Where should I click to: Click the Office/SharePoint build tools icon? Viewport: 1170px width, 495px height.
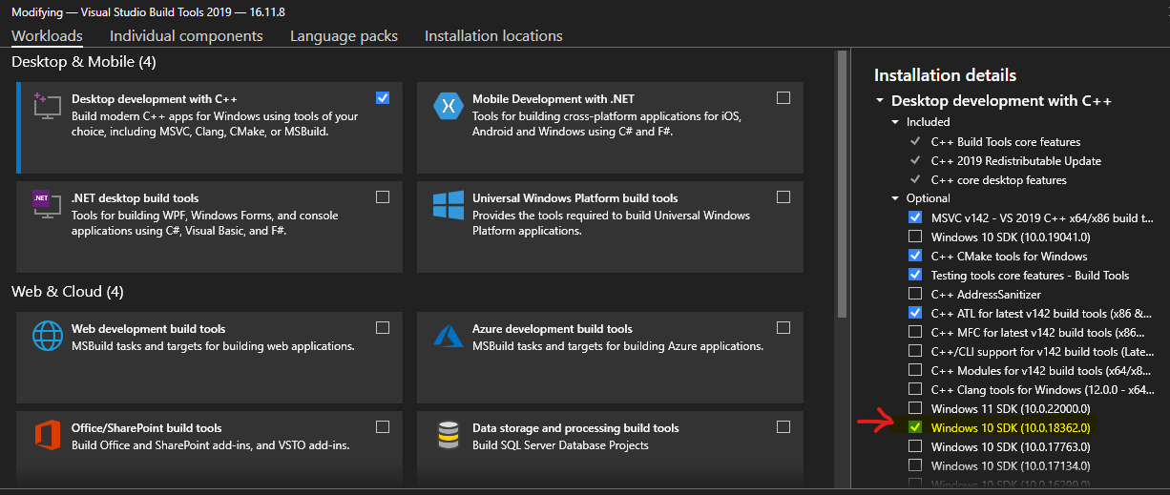47,435
